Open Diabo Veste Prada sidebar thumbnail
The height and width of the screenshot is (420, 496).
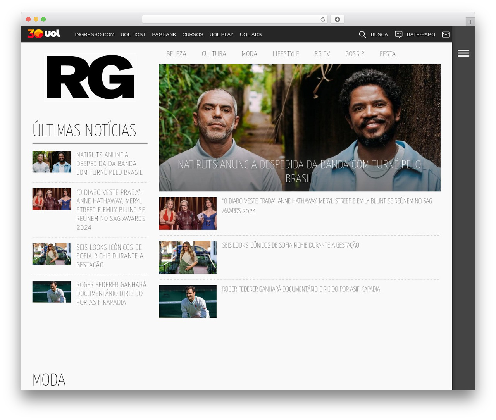pyautogui.click(x=52, y=199)
